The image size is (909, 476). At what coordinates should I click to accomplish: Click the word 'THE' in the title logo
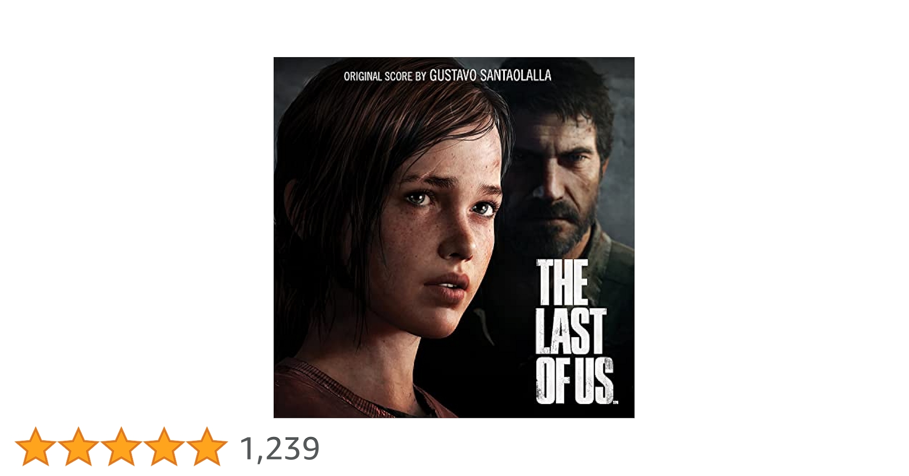point(563,282)
